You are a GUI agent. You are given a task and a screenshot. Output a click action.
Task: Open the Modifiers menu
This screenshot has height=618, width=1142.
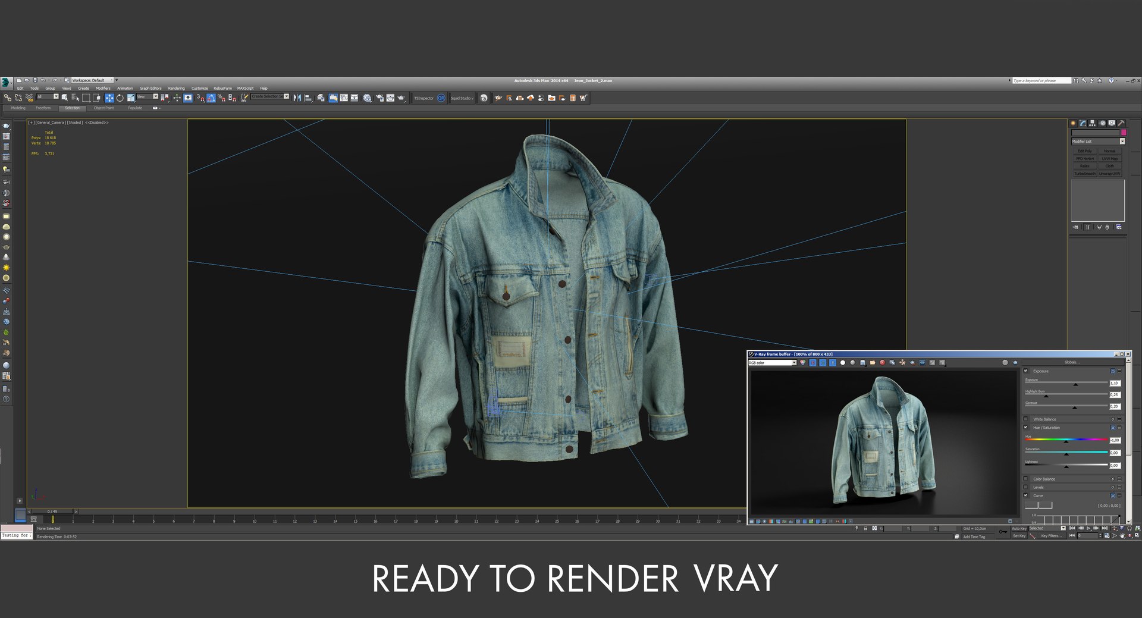(x=103, y=88)
